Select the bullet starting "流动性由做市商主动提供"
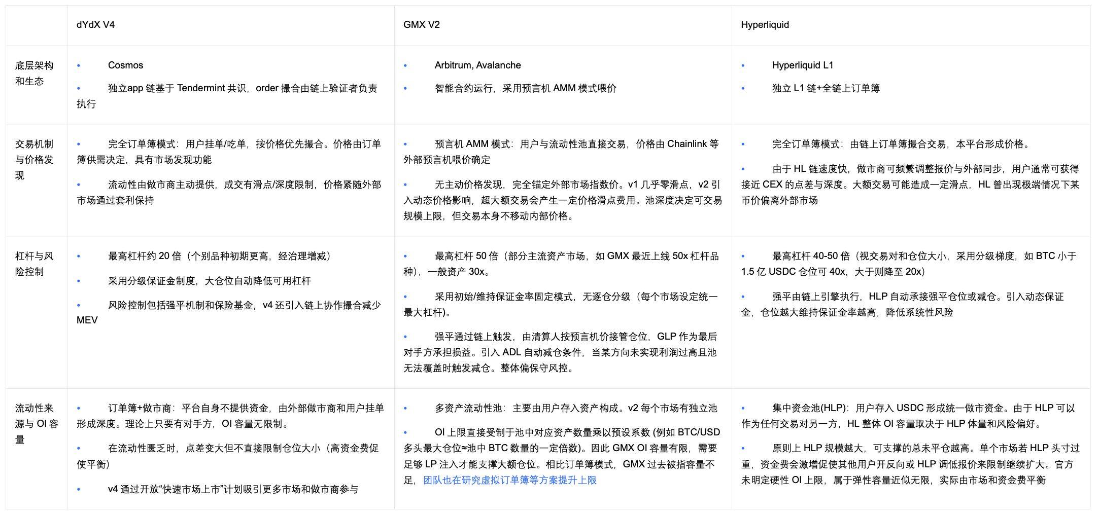The height and width of the screenshot is (515, 1099). [229, 192]
